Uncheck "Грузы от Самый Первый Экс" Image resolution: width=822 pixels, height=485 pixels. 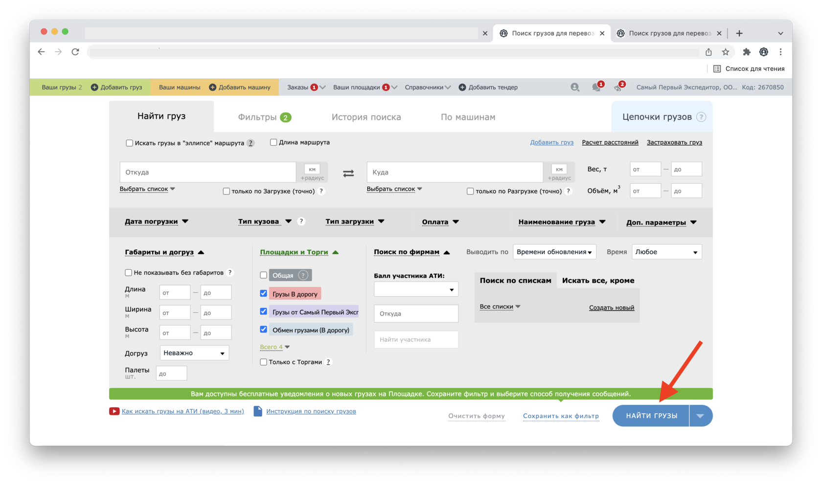pyautogui.click(x=263, y=311)
